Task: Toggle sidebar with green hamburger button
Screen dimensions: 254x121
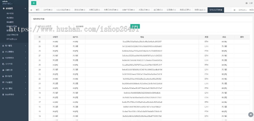Action: 34,3
